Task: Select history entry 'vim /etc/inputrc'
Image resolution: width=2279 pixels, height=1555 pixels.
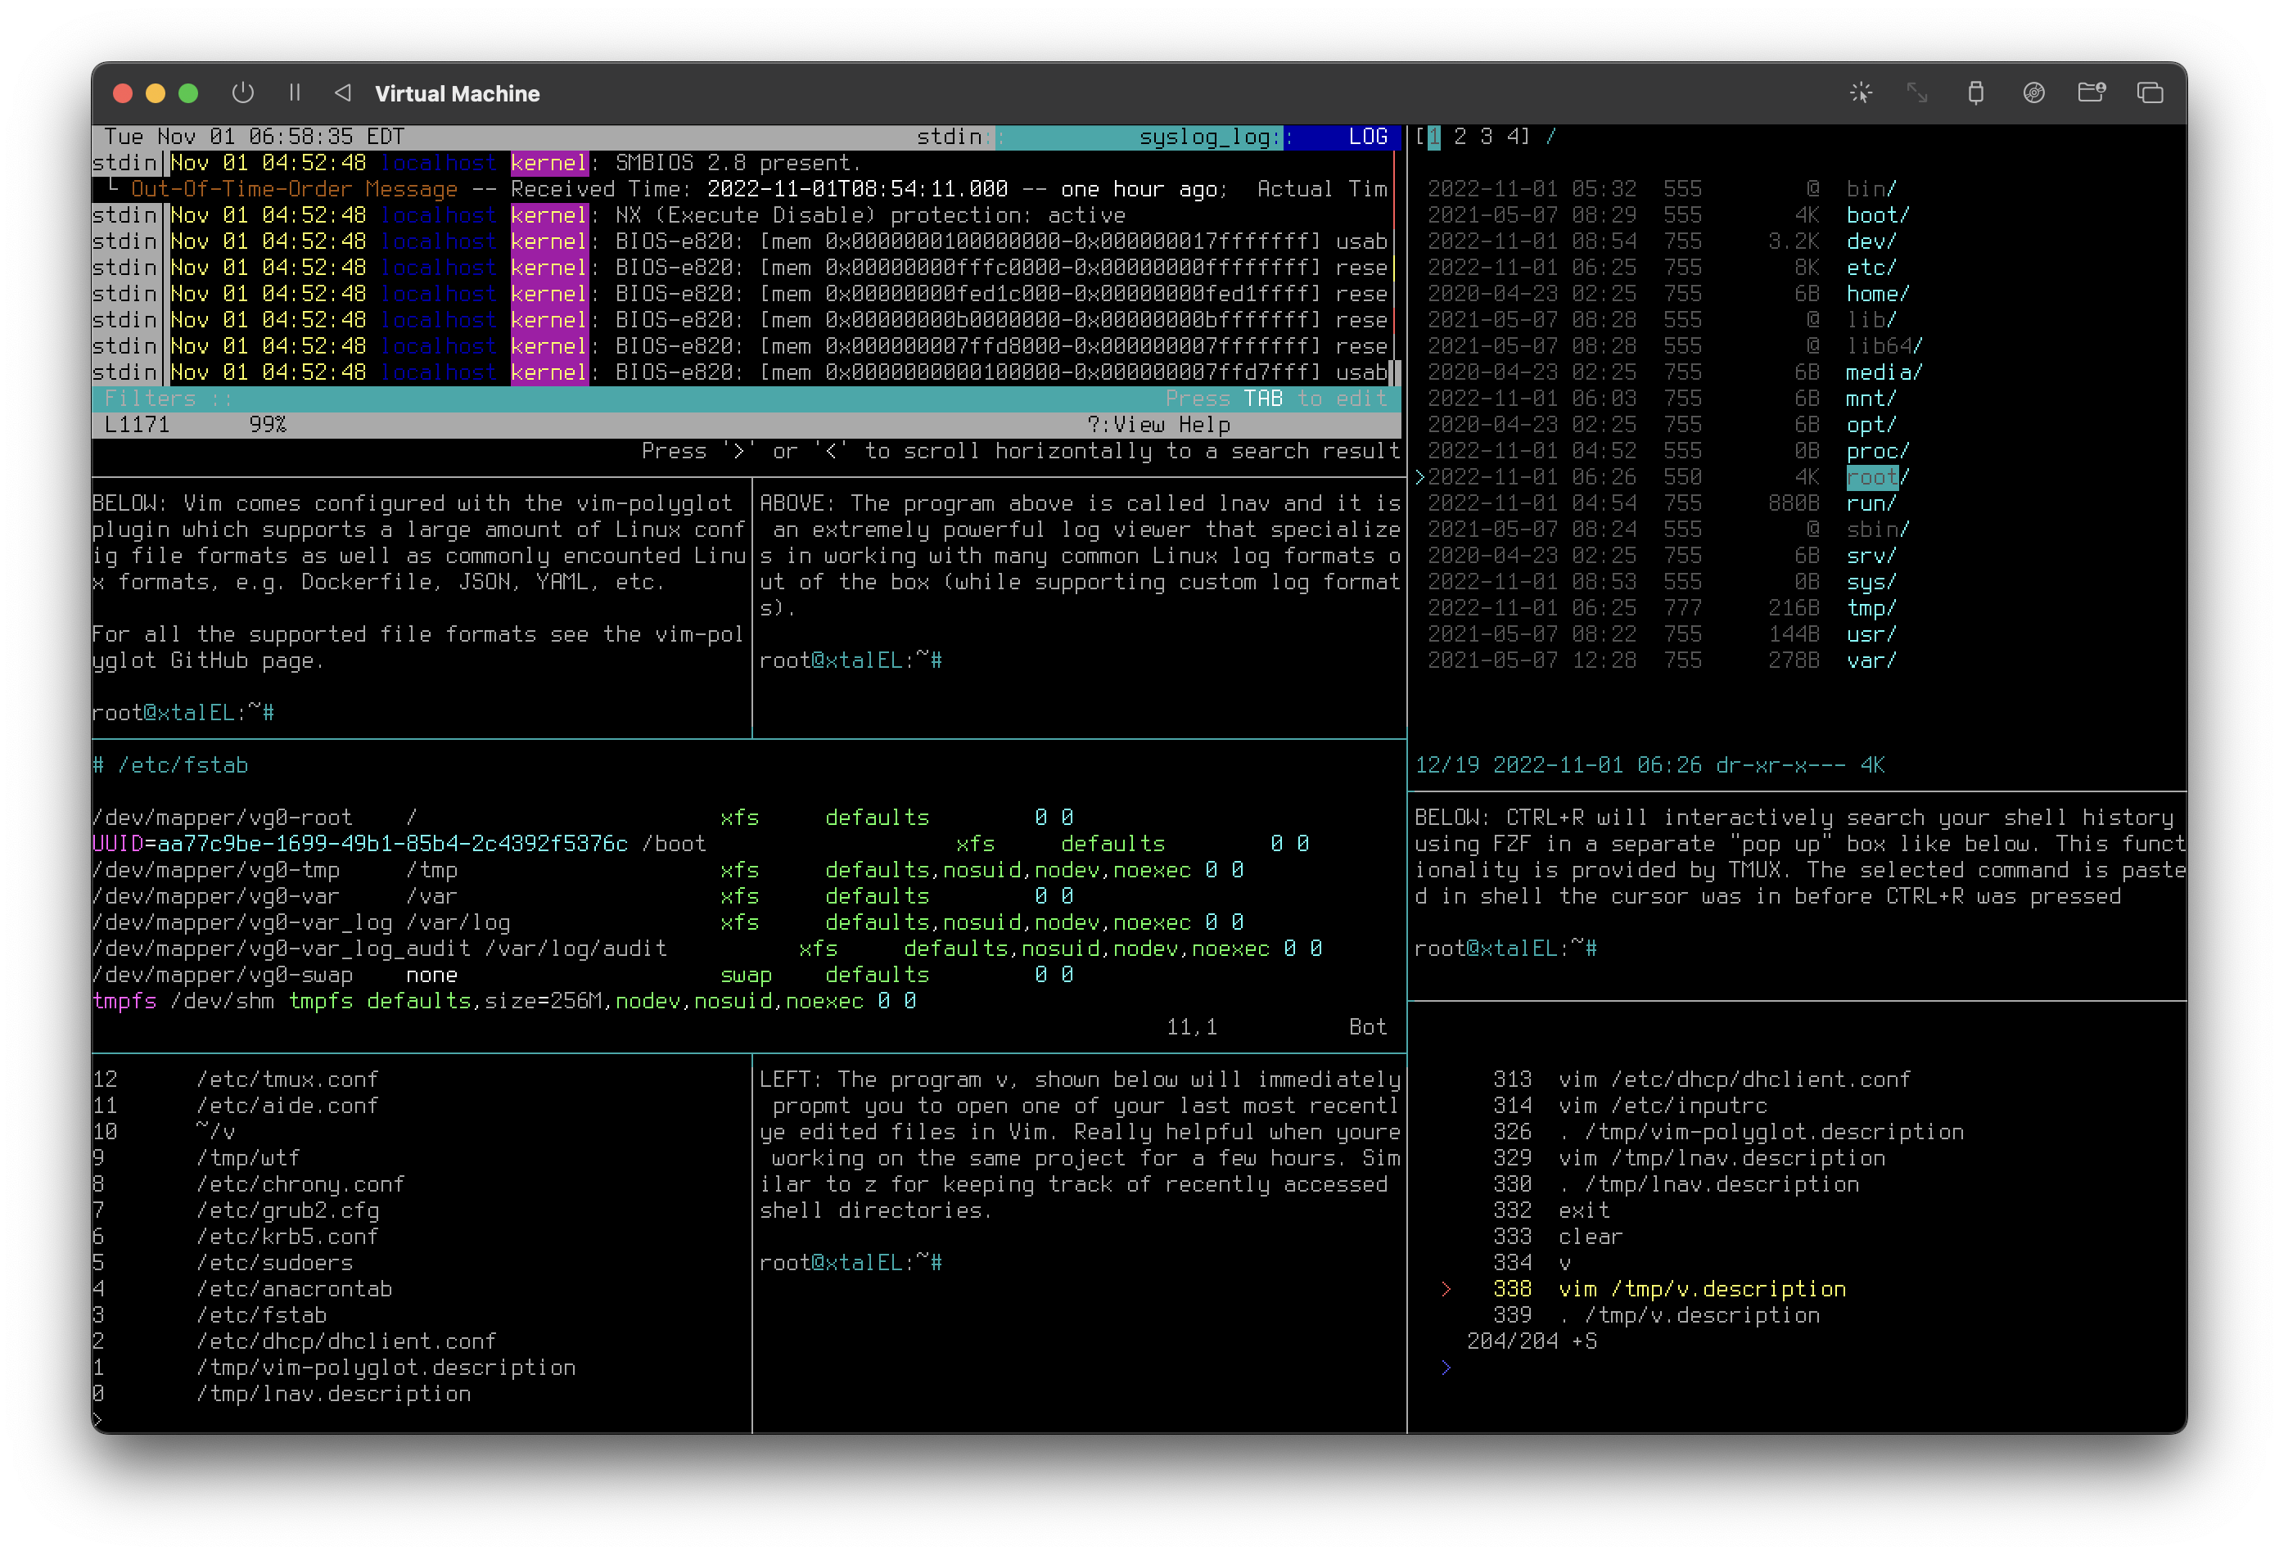Action: click(1630, 1106)
